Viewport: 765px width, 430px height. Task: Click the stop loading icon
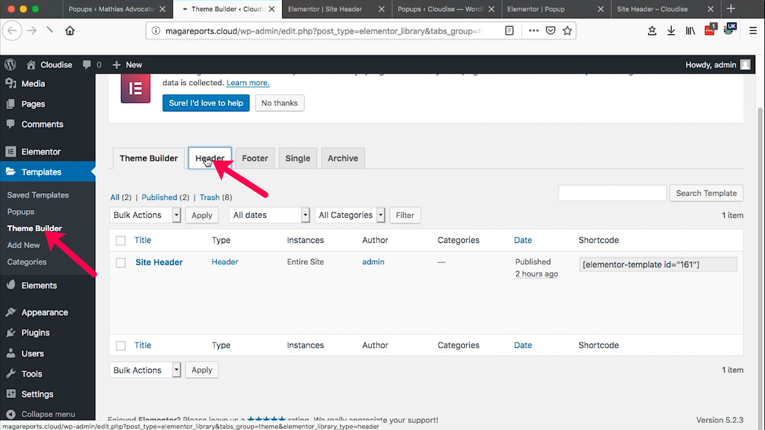click(50, 31)
